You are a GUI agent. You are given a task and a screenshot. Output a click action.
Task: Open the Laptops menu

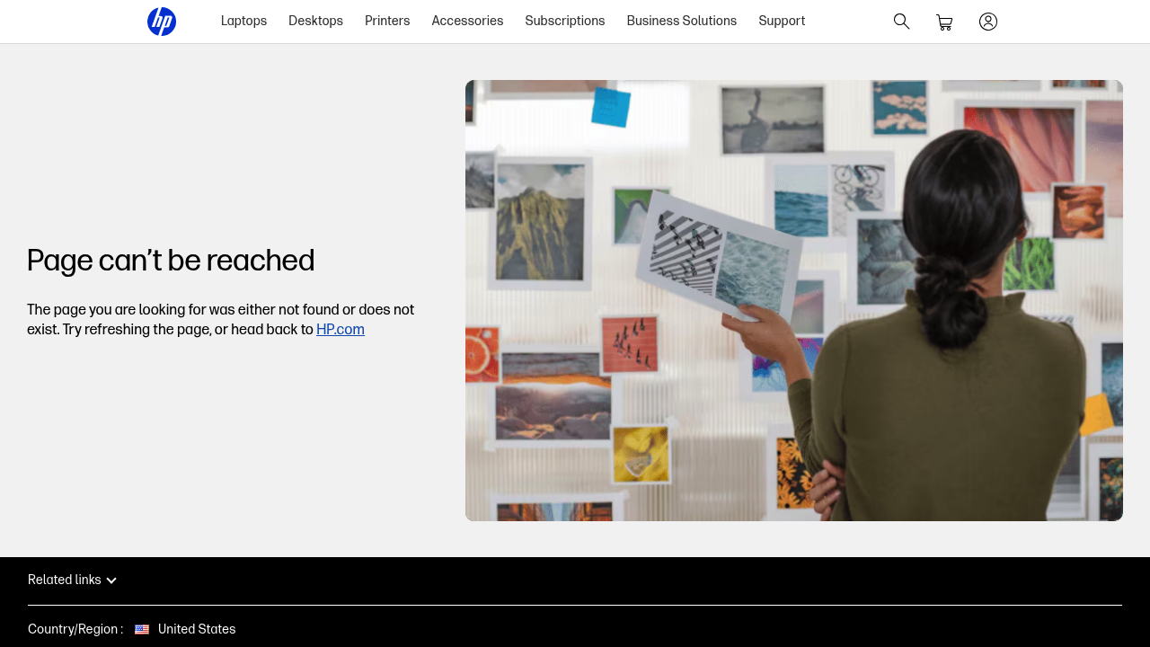click(243, 21)
